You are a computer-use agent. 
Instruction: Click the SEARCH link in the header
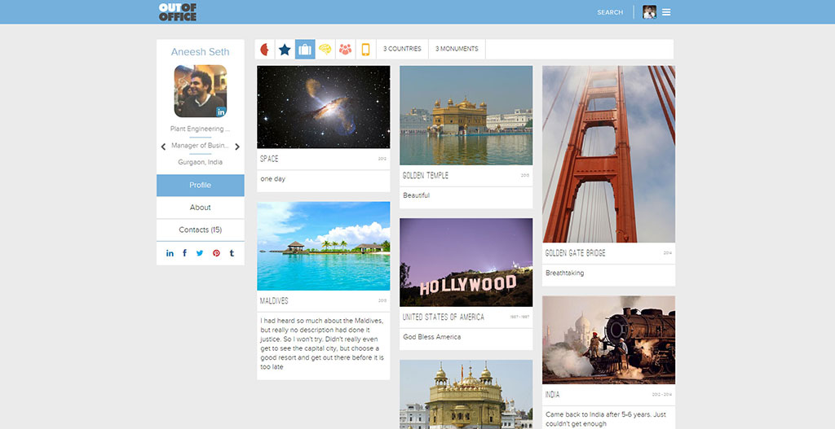point(610,12)
